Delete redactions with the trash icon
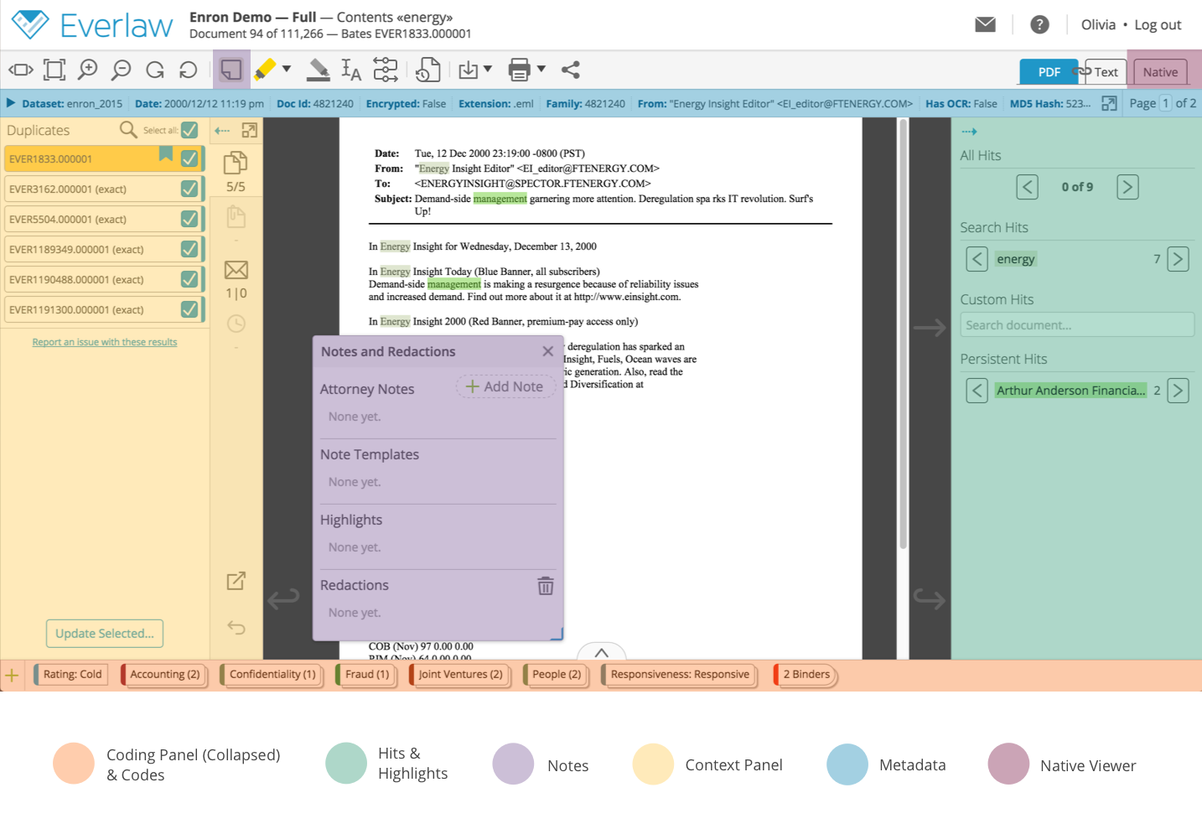 (546, 586)
